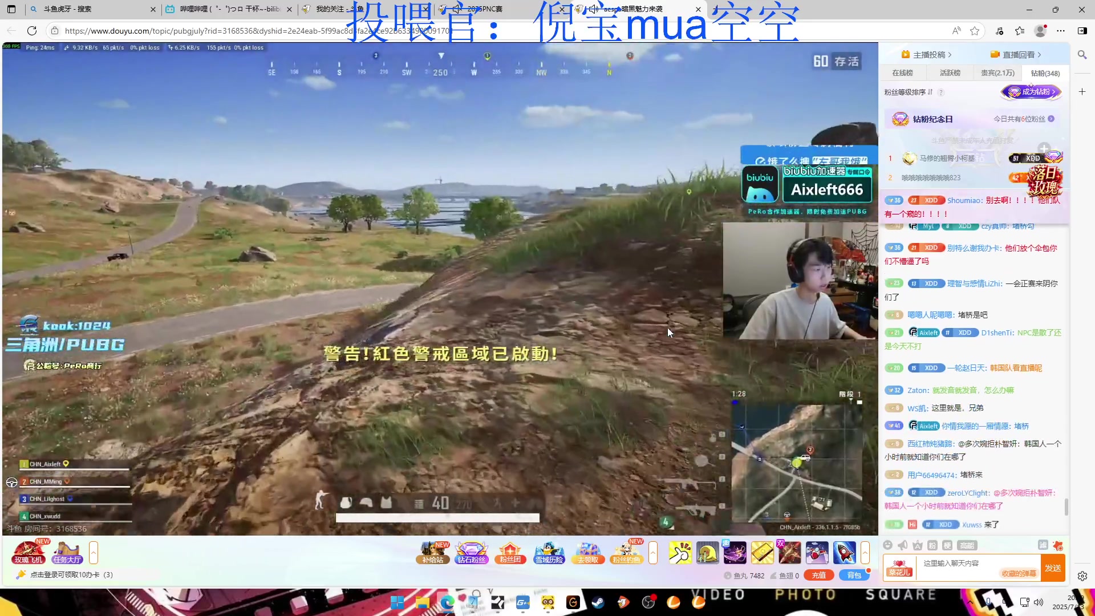Click the Windows Start button
This screenshot has width=1095, height=616.
pyautogui.click(x=397, y=602)
